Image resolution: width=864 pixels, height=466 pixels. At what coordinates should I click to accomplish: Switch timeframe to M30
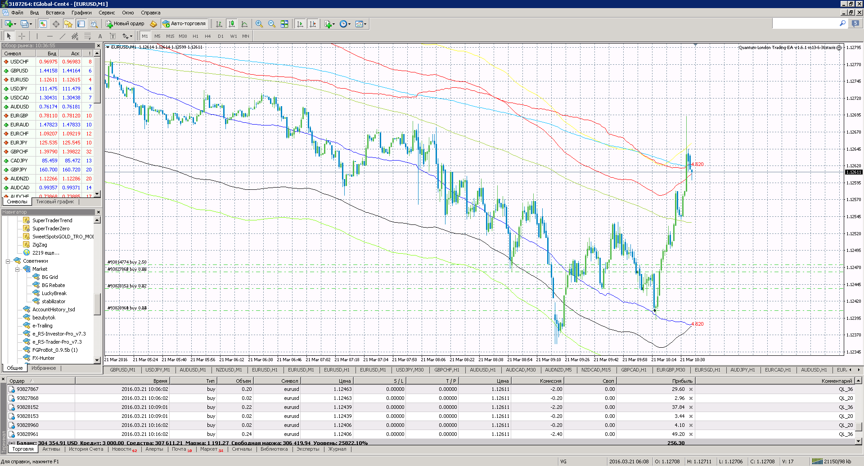tap(183, 36)
